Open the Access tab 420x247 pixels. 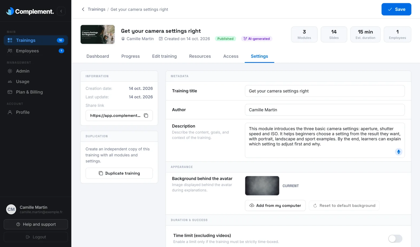pos(231,56)
